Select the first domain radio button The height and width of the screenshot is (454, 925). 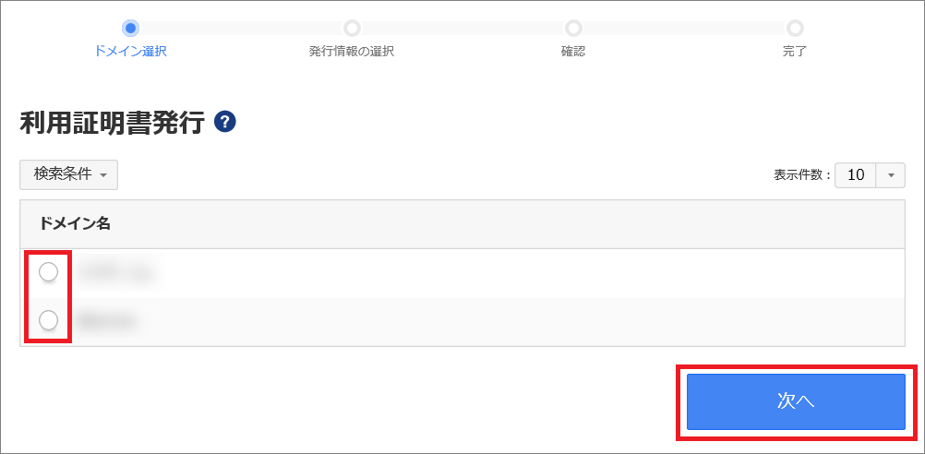48,272
